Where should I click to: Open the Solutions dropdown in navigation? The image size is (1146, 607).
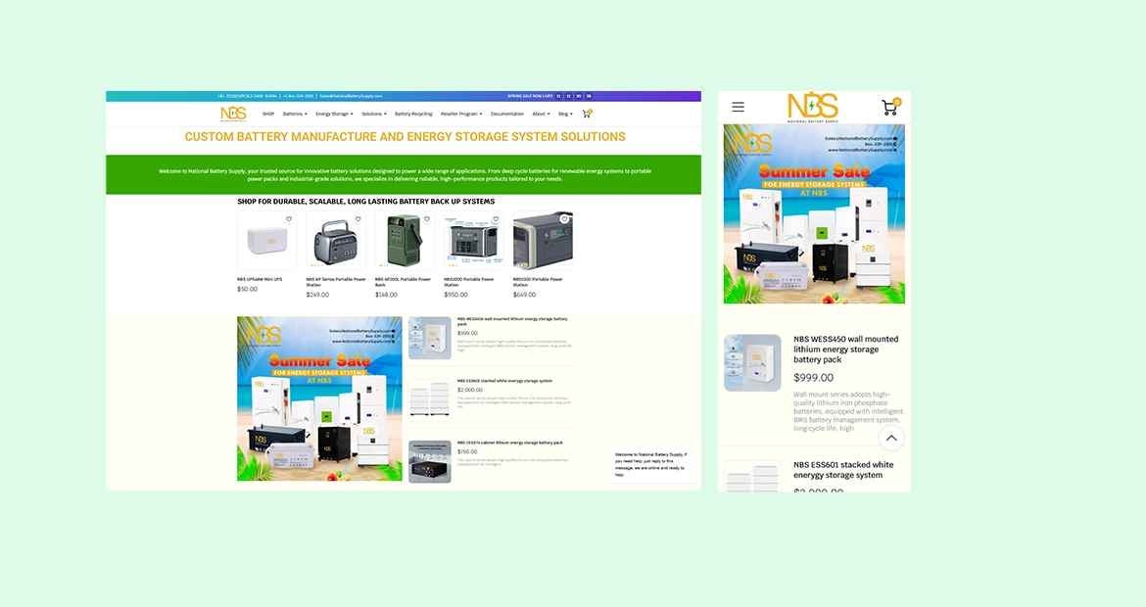click(x=373, y=114)
